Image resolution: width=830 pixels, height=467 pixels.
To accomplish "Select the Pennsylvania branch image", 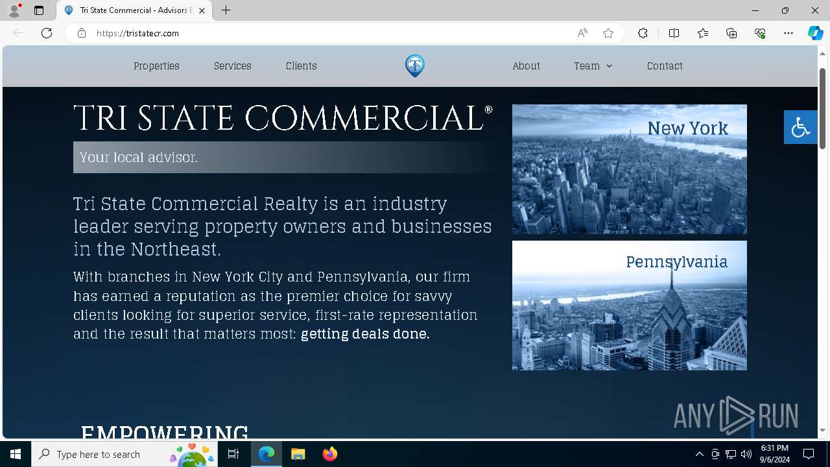I will coord(630,305).
